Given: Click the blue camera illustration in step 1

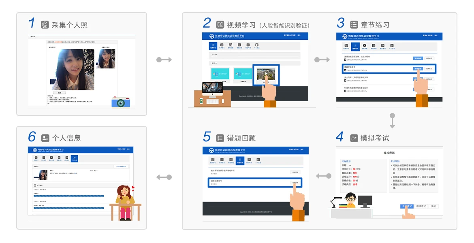Looking at the screenshot, I should [121, 102].
